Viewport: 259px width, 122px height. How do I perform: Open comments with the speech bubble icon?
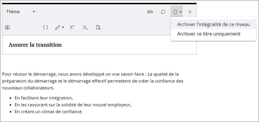click(163, 12)
